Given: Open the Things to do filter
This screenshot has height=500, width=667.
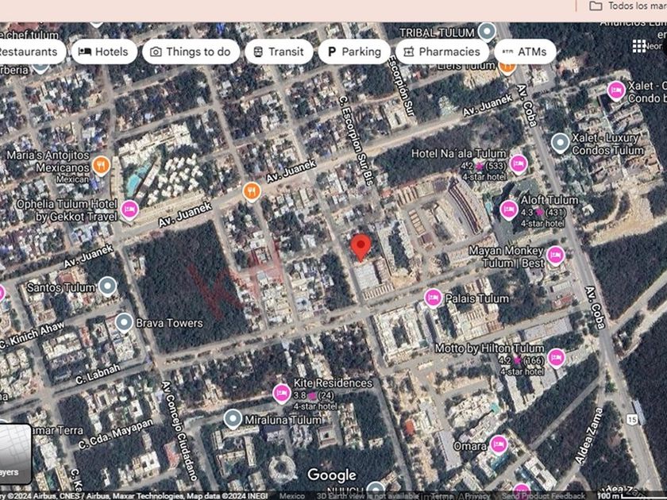Looking at the screenshot, I should 191,52.
